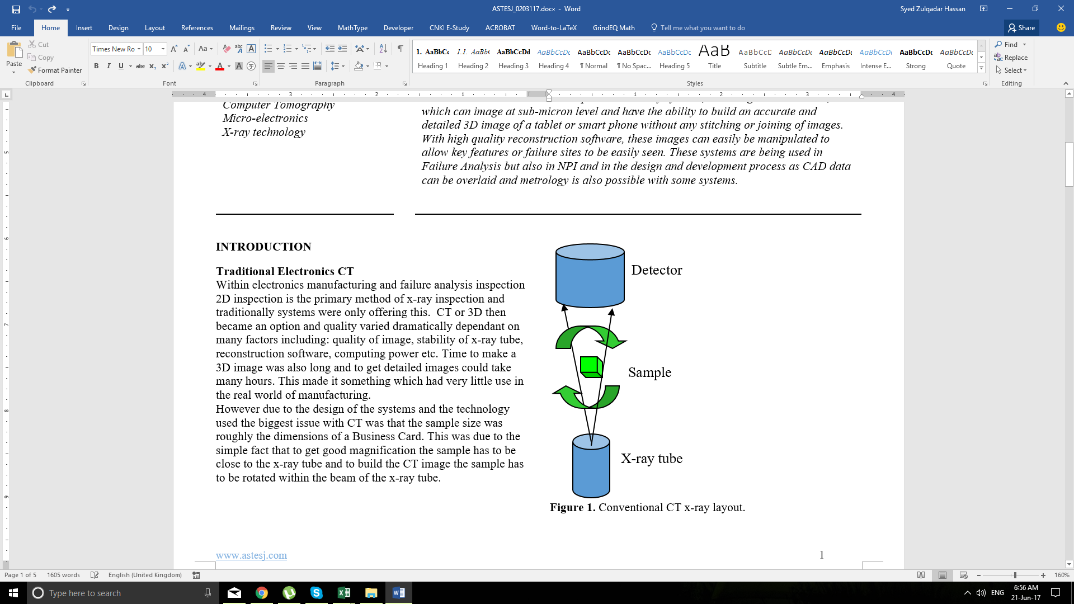Screen dimensions: 1074x604
Task: Click the Sort icon in Paragraph group
Action: [383, 49]
